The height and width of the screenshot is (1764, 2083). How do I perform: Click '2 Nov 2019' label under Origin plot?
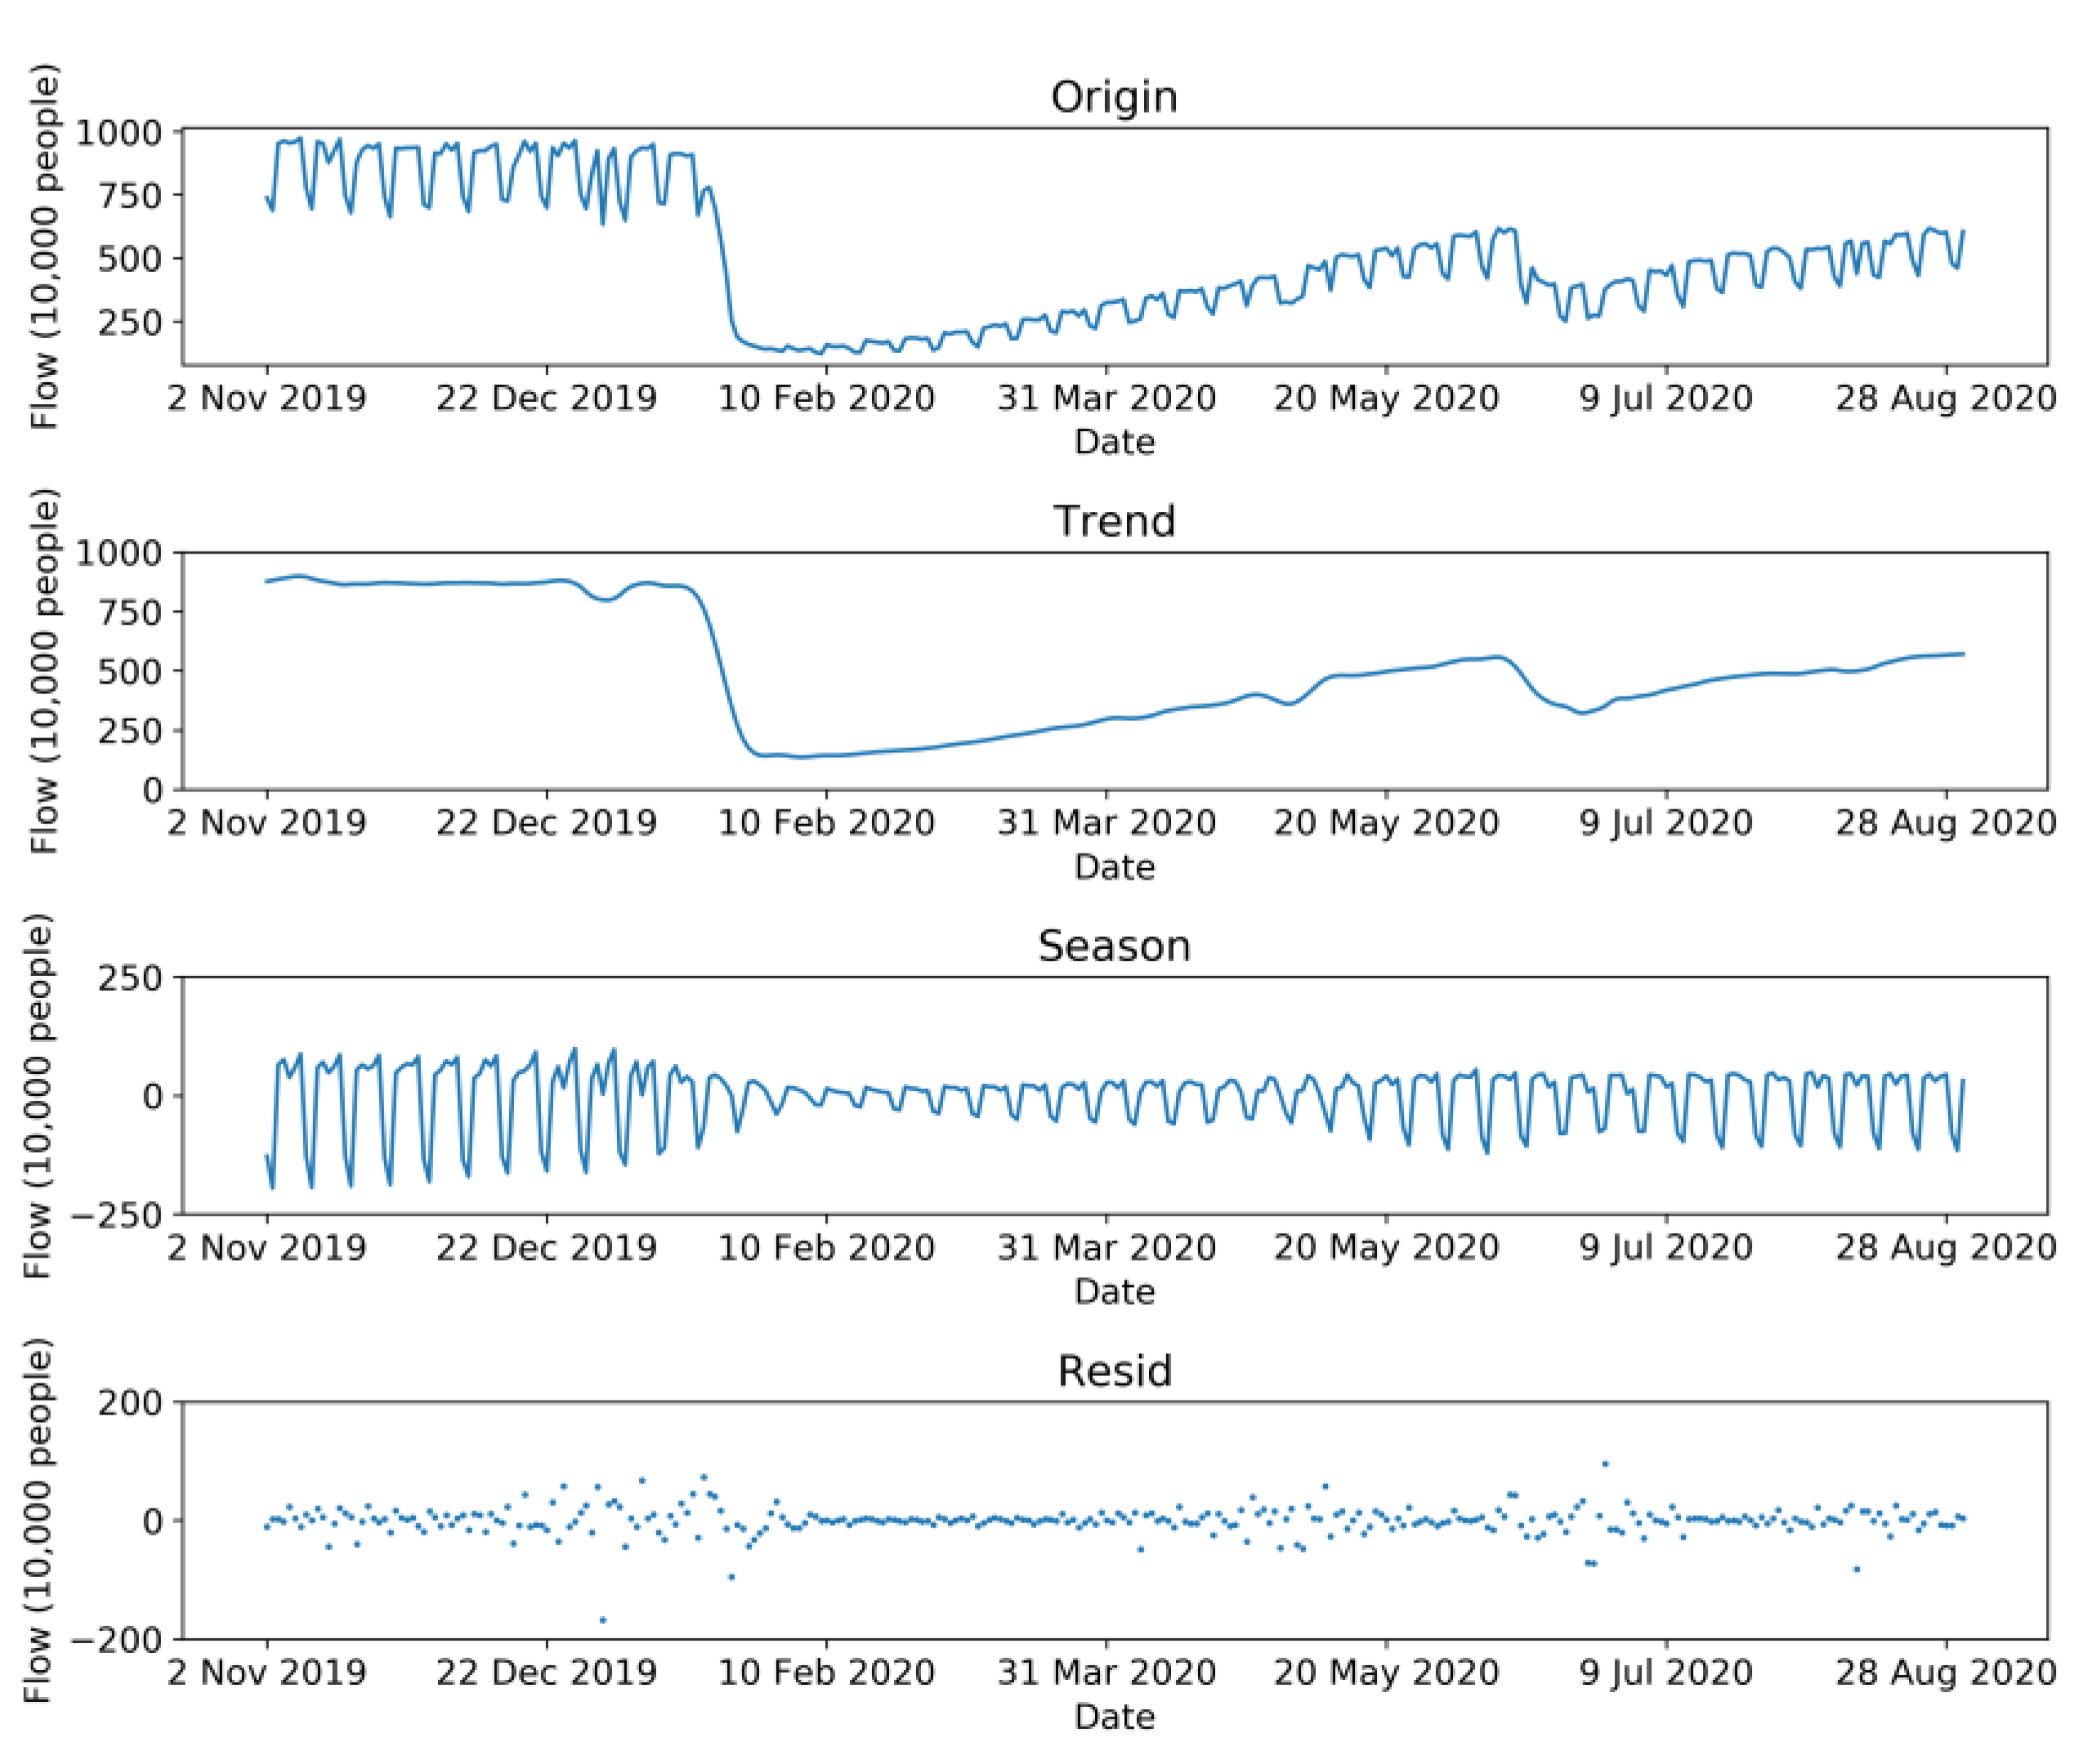point(266,398)
